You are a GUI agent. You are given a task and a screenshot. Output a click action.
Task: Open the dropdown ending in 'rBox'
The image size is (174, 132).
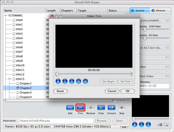[x=154, y=67]
